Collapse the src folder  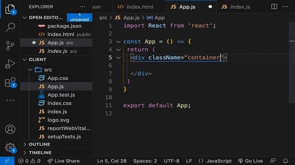tap(30, 70)
